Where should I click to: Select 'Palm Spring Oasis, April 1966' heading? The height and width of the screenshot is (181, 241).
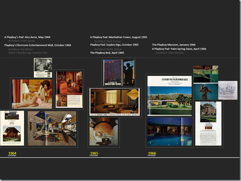(x=179, y=49)
